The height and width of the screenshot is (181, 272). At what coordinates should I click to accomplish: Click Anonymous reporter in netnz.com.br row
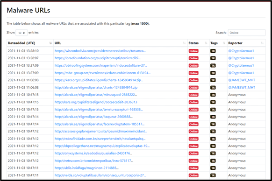tap(237, 161)
